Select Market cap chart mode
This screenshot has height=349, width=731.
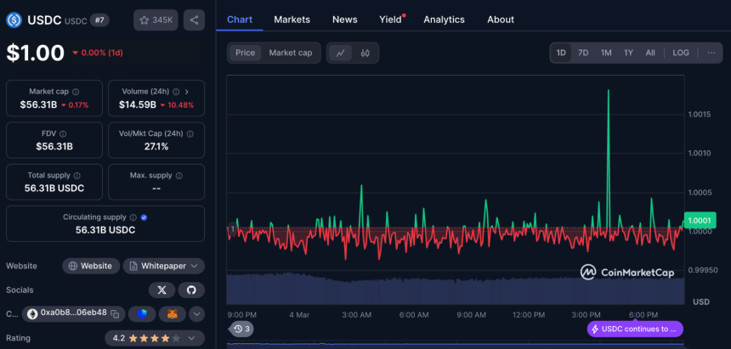pyautogui.click(x=291, y=53)
